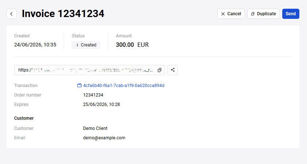Image resolution: width=307 pixels, height=164 pixels.
Task: Open transaction 4cfa6b40-f6a1-7cab-a1f9-0a620cca894d
Action: click(123, 86)
